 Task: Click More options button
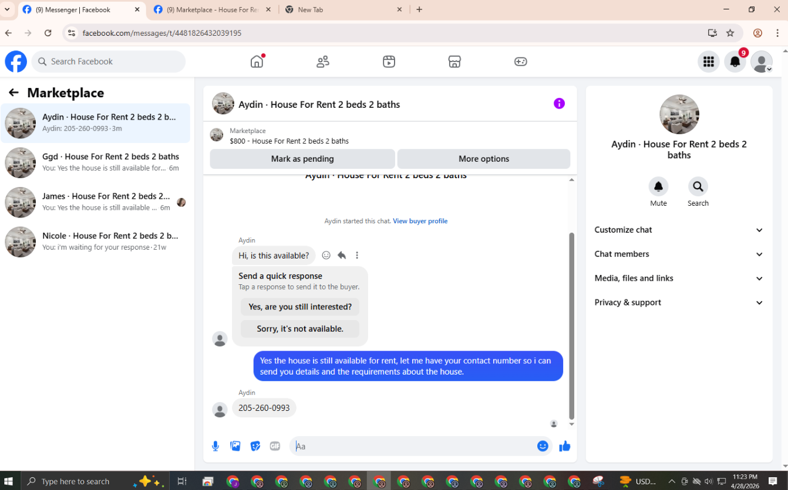point(484,159)
